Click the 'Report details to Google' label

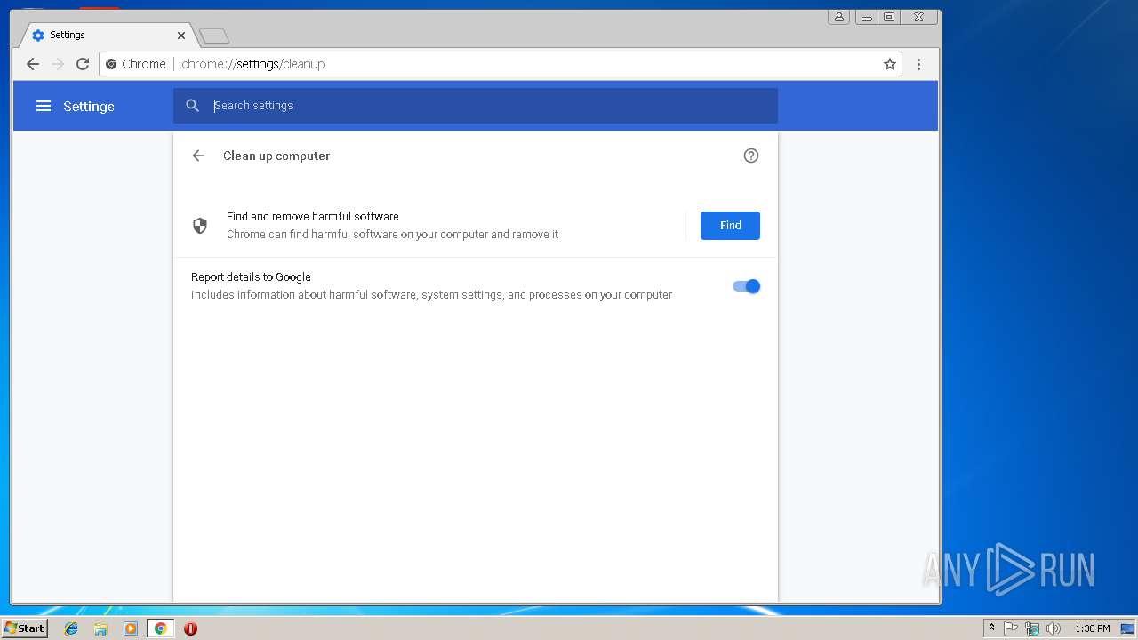pos(251,277)
